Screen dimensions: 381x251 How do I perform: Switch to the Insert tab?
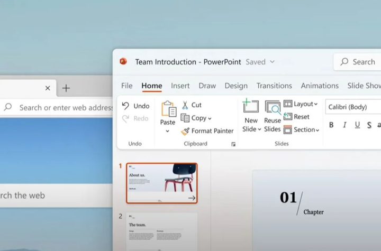coord(180,86)
